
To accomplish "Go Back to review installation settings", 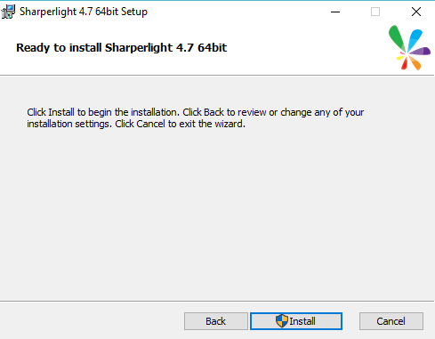I will (x=216, y=321).
